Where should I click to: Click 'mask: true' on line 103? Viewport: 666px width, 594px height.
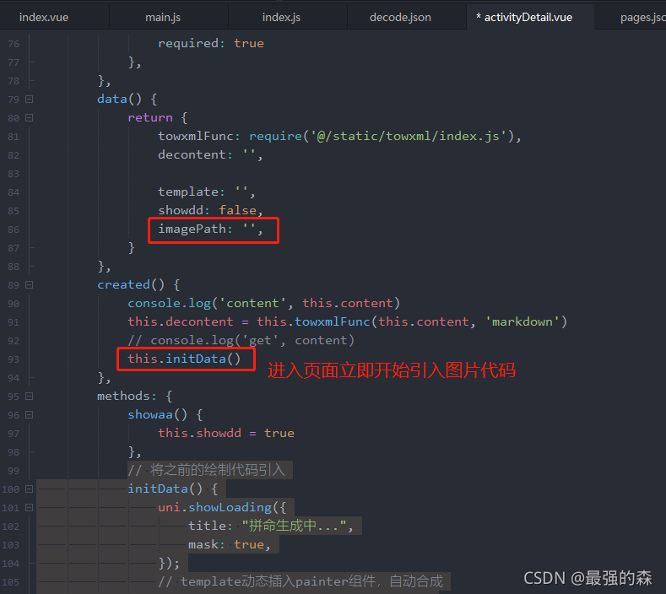226,545
